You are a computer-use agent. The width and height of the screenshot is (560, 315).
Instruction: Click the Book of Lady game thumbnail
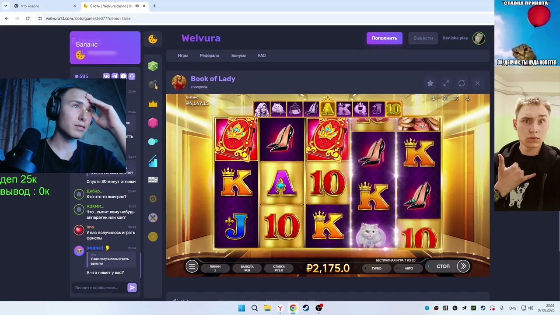(178, 82)
